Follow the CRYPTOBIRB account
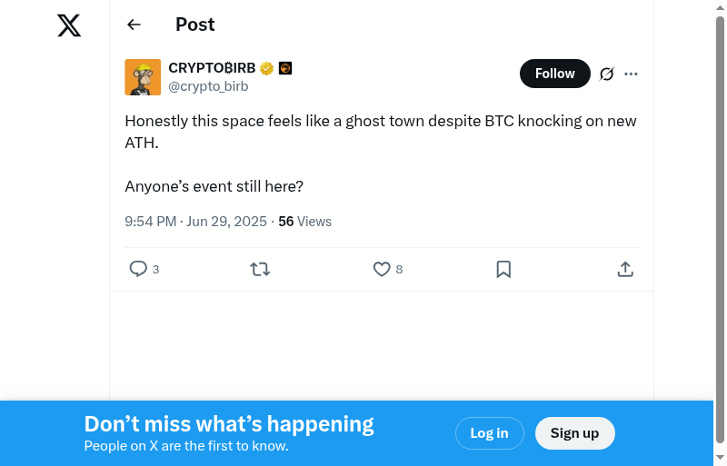This screenshot has height=466, width=727. (x=554, y=74)
